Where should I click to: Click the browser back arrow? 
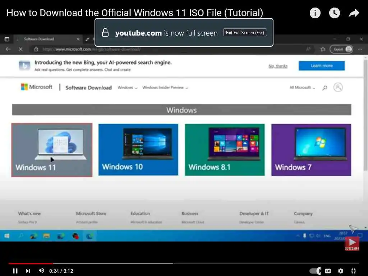coord(8,49)
